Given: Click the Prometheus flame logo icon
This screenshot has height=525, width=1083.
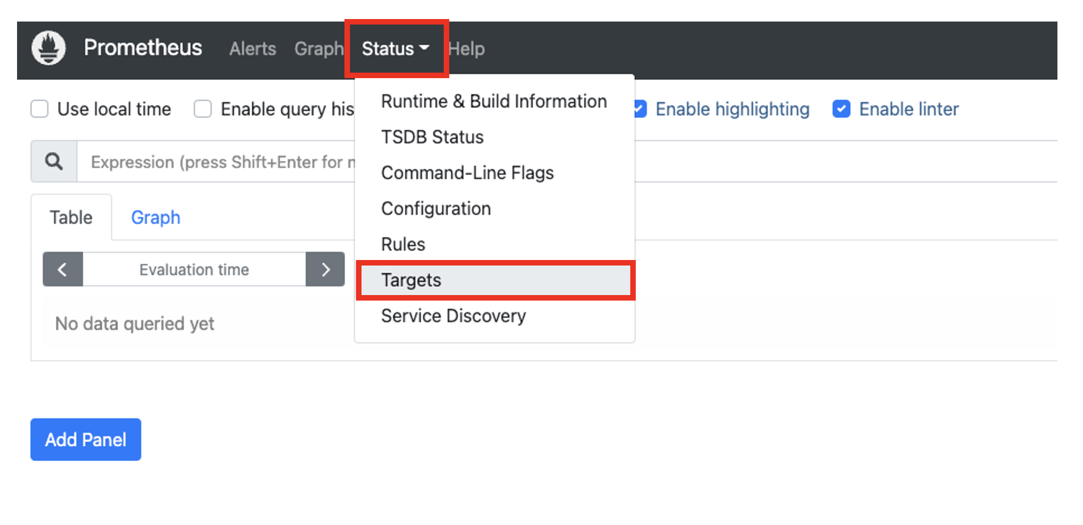Looking at the screenshot, I should [x=49, y=49].
